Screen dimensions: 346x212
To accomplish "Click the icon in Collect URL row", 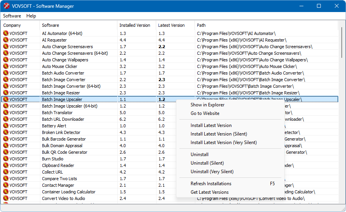I will point(6,172).
